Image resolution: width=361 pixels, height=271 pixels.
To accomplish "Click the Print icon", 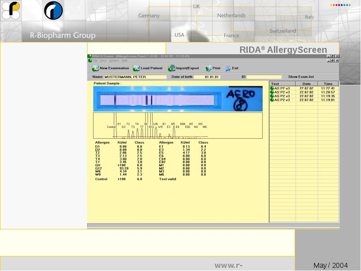I will (208, 68).
